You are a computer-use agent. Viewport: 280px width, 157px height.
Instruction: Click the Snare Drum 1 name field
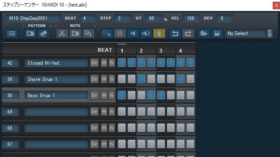[x=56, y=79]
